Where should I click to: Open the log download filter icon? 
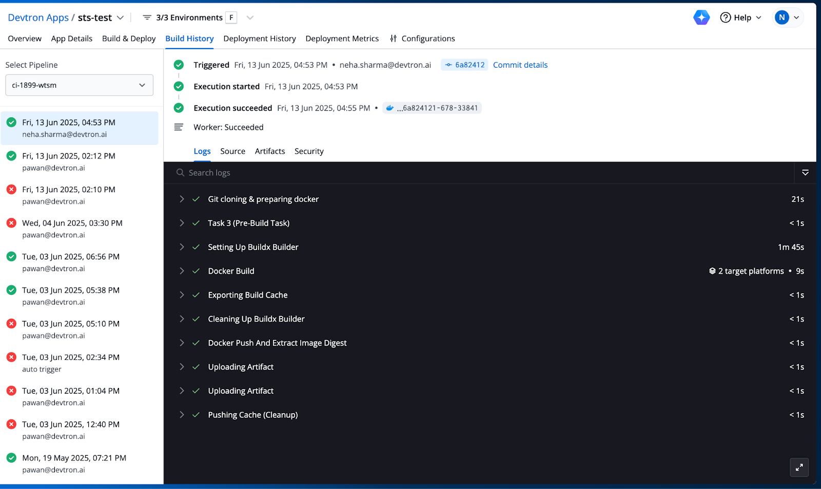pyautogui.click(x=805, y=173)
